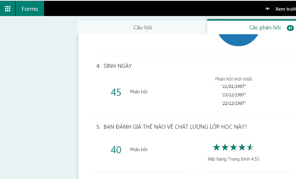296x179 pixels.
Task: Select the Các phản hồi tab
Action: tap(265, 28)
